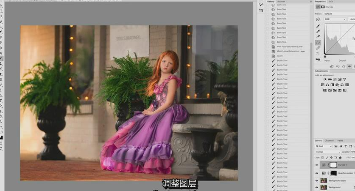Open the Normal blend mode dropdown
This screenshot has width=355, height=191.
[327, 152]
